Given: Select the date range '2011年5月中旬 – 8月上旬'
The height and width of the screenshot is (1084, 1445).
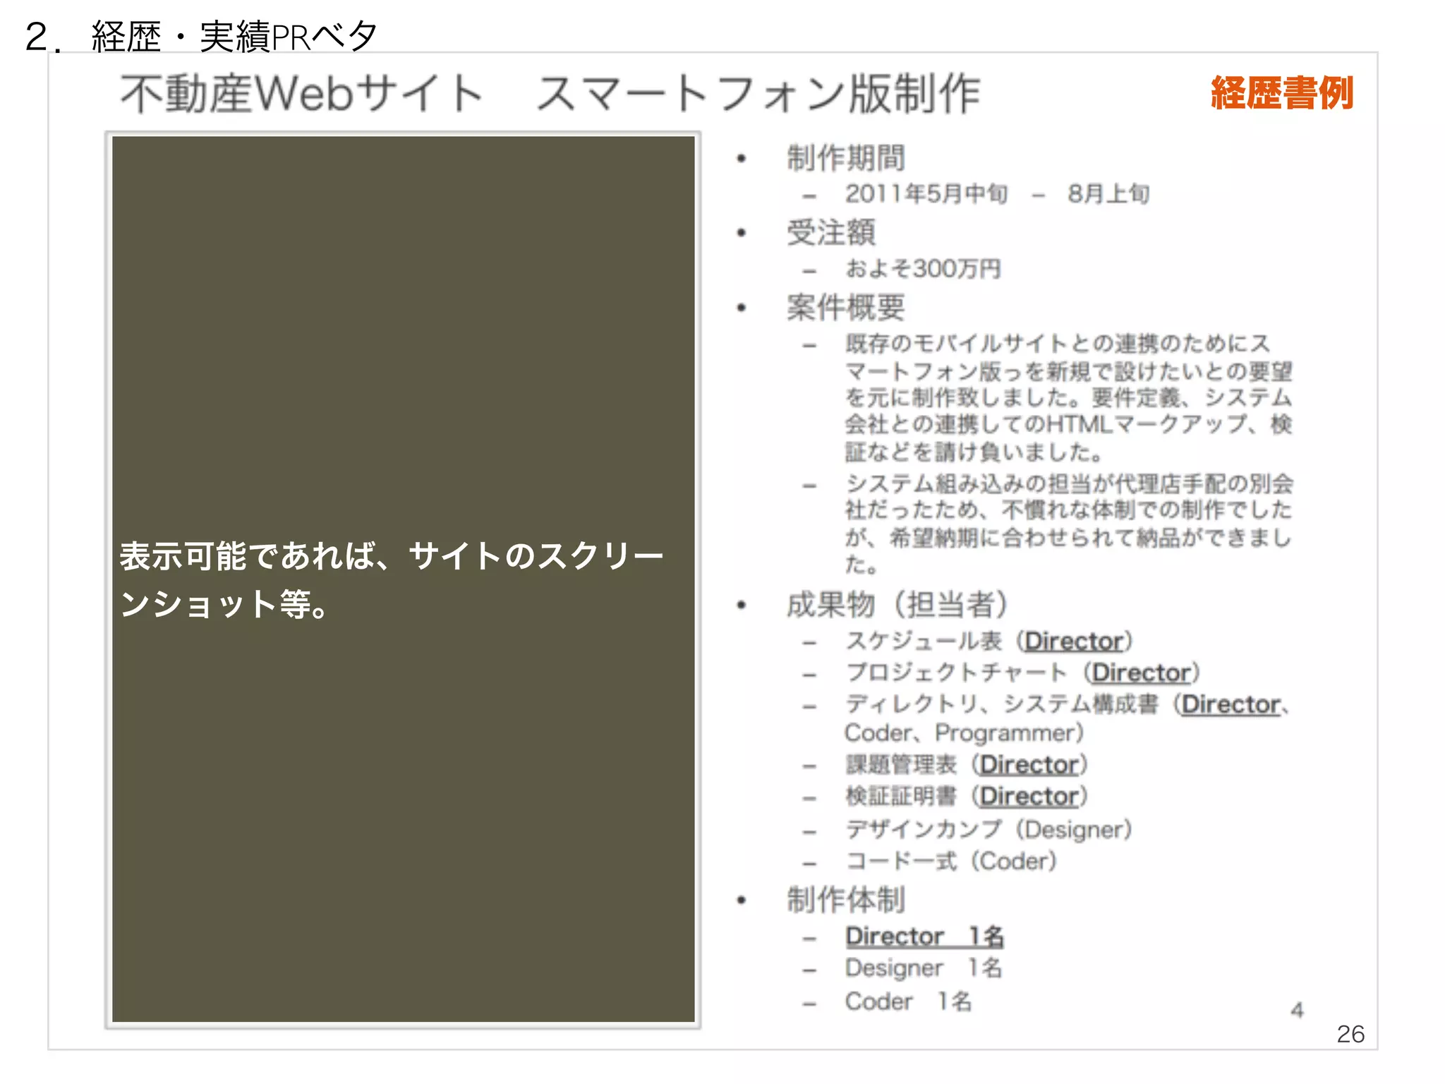Looking at the screenshot, I should (x=997, y=193).
